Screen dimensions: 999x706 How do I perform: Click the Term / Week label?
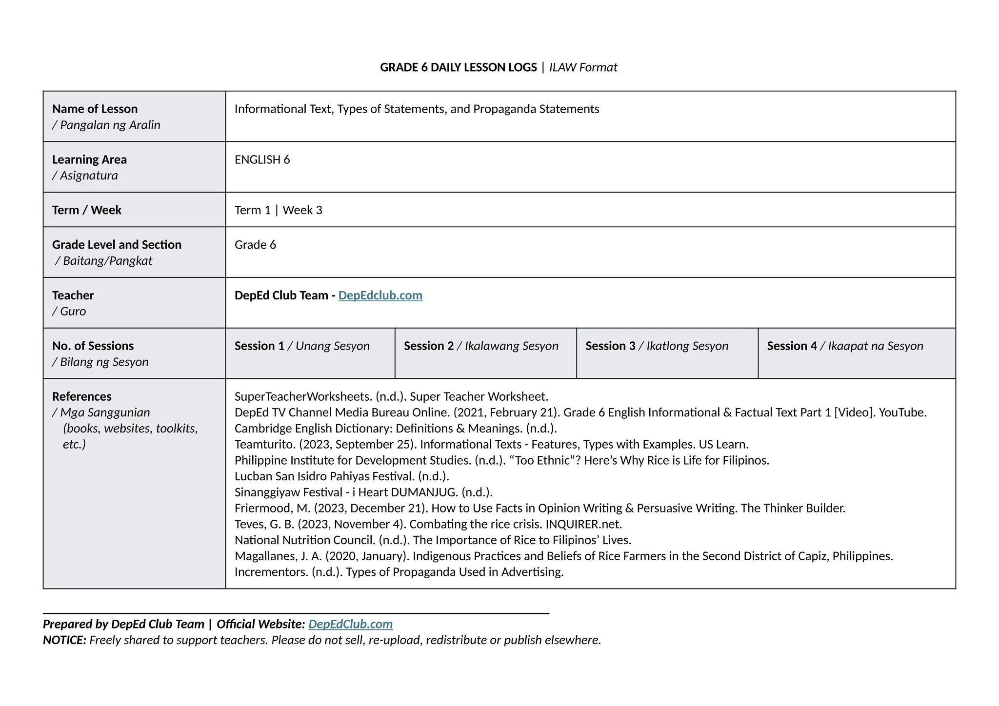point(87,210)
